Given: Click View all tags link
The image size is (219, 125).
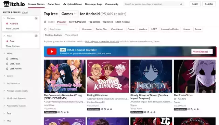Looking at the screenshot, I should (71, 35).
